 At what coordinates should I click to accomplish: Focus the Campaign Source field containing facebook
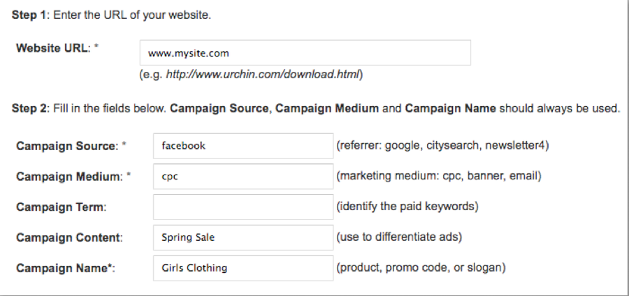243,146
